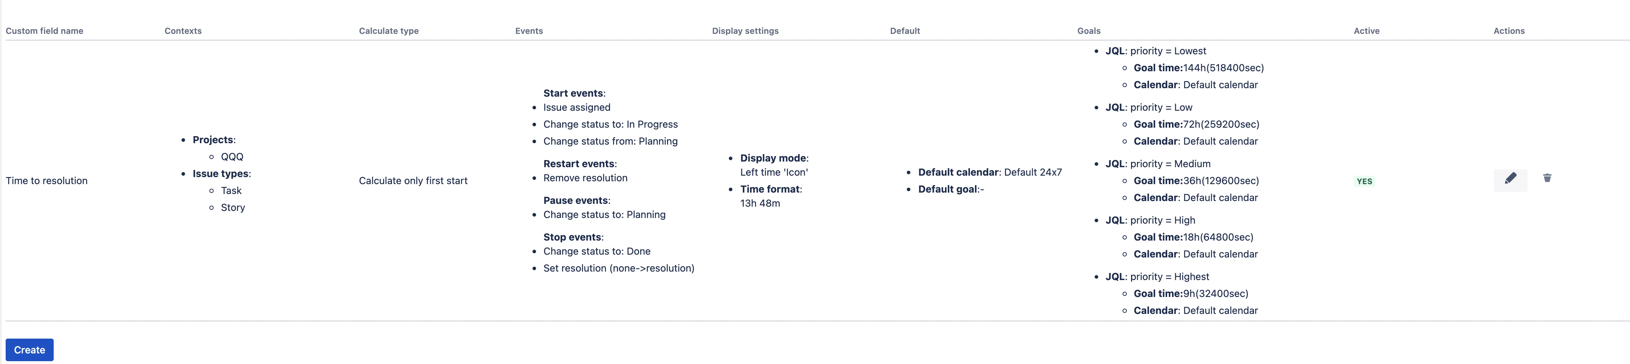
Task: Click the pencil edit icon
Action: coord(1510,180)
